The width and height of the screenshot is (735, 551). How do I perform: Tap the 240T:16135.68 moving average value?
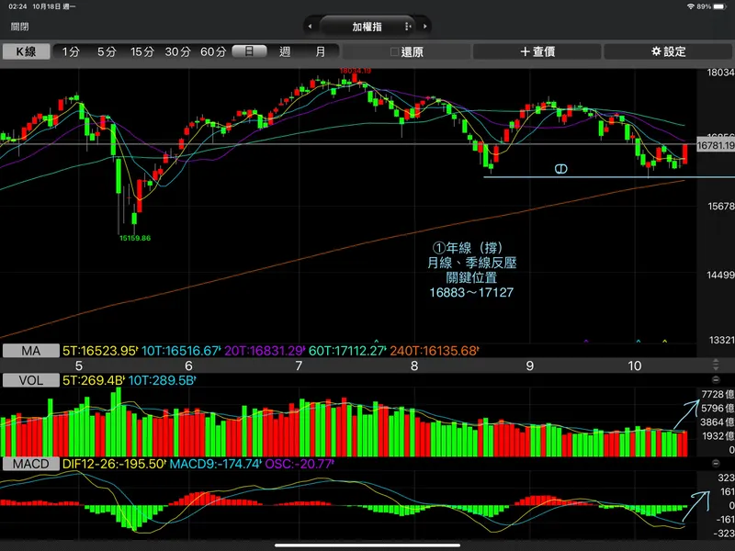[434, 351]
